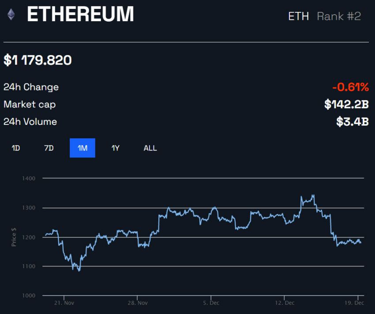Show the ALL time price chart

[150, 148]
